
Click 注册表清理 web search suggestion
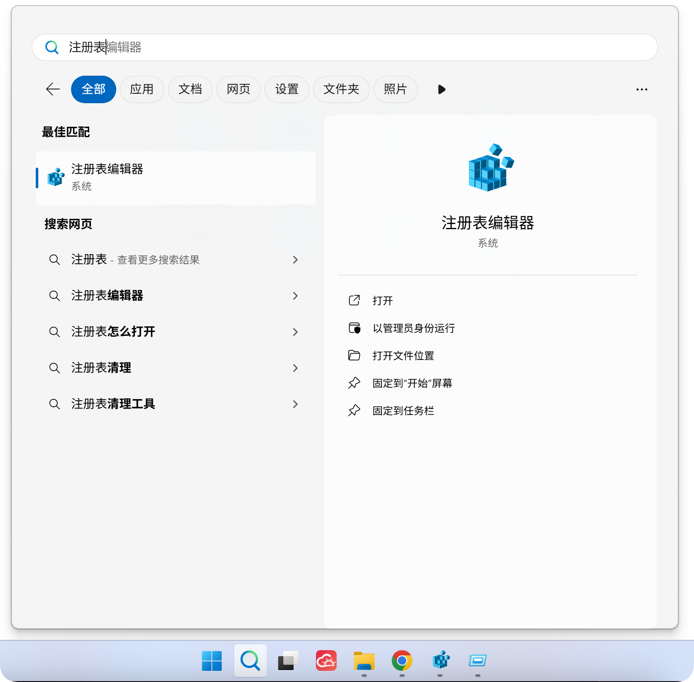tap(102, 368)
